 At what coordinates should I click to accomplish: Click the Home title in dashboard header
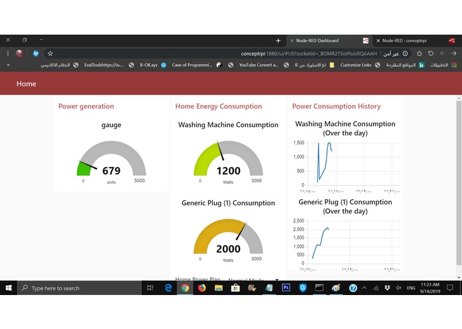click(26, 84)
